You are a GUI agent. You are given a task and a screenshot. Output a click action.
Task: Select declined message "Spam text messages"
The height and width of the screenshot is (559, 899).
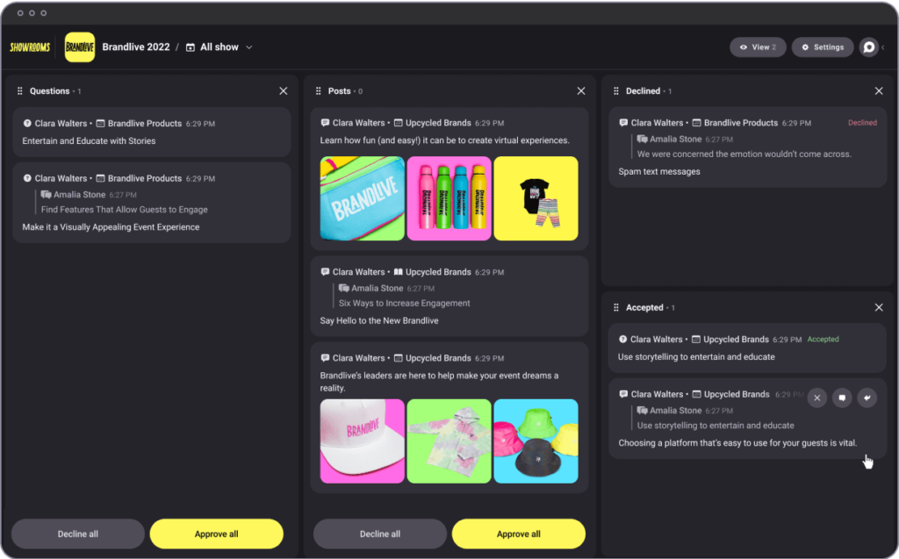[659, 171]
